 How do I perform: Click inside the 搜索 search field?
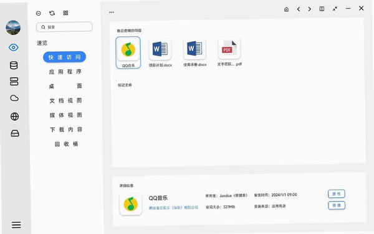(x=64, y=27)
